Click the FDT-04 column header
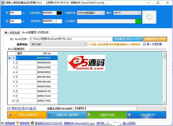Image resolution: width=173 pixels, height=126 pixels. click(47, 53)
